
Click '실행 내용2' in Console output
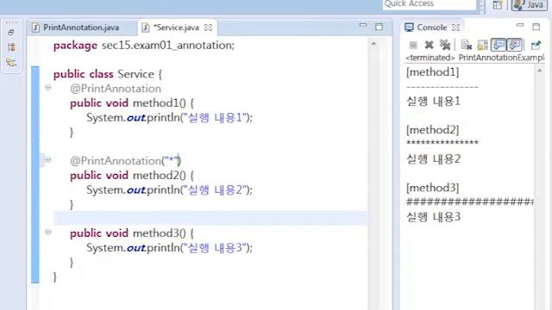point(433,159)
